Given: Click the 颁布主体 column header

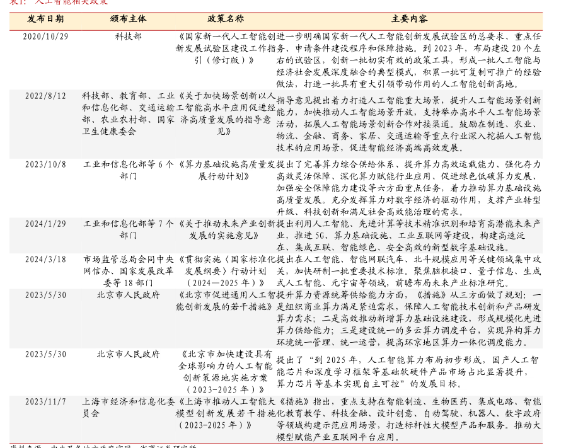Looking at the screenshot, I should [129, 20].
